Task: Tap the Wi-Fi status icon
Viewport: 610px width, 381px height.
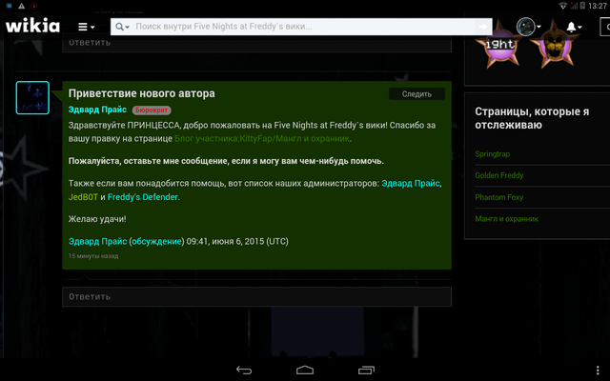Action: (x=562, y=6)
